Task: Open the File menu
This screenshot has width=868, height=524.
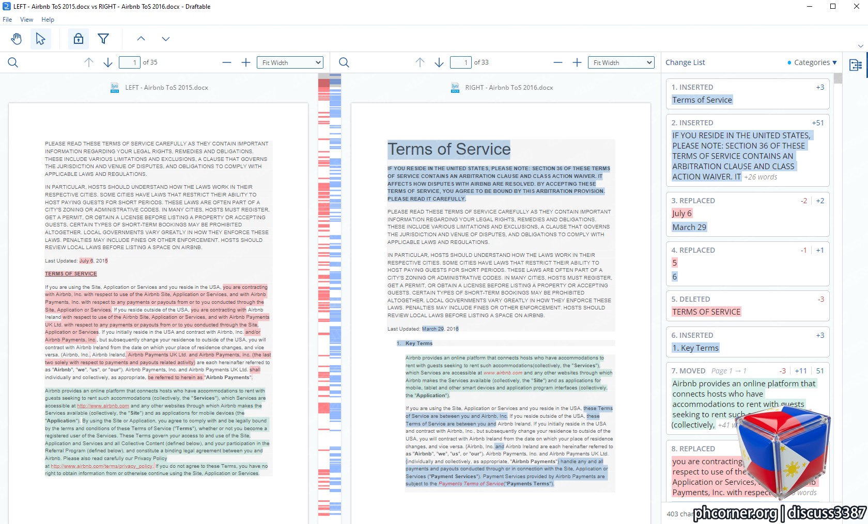Action: point(7,20)
